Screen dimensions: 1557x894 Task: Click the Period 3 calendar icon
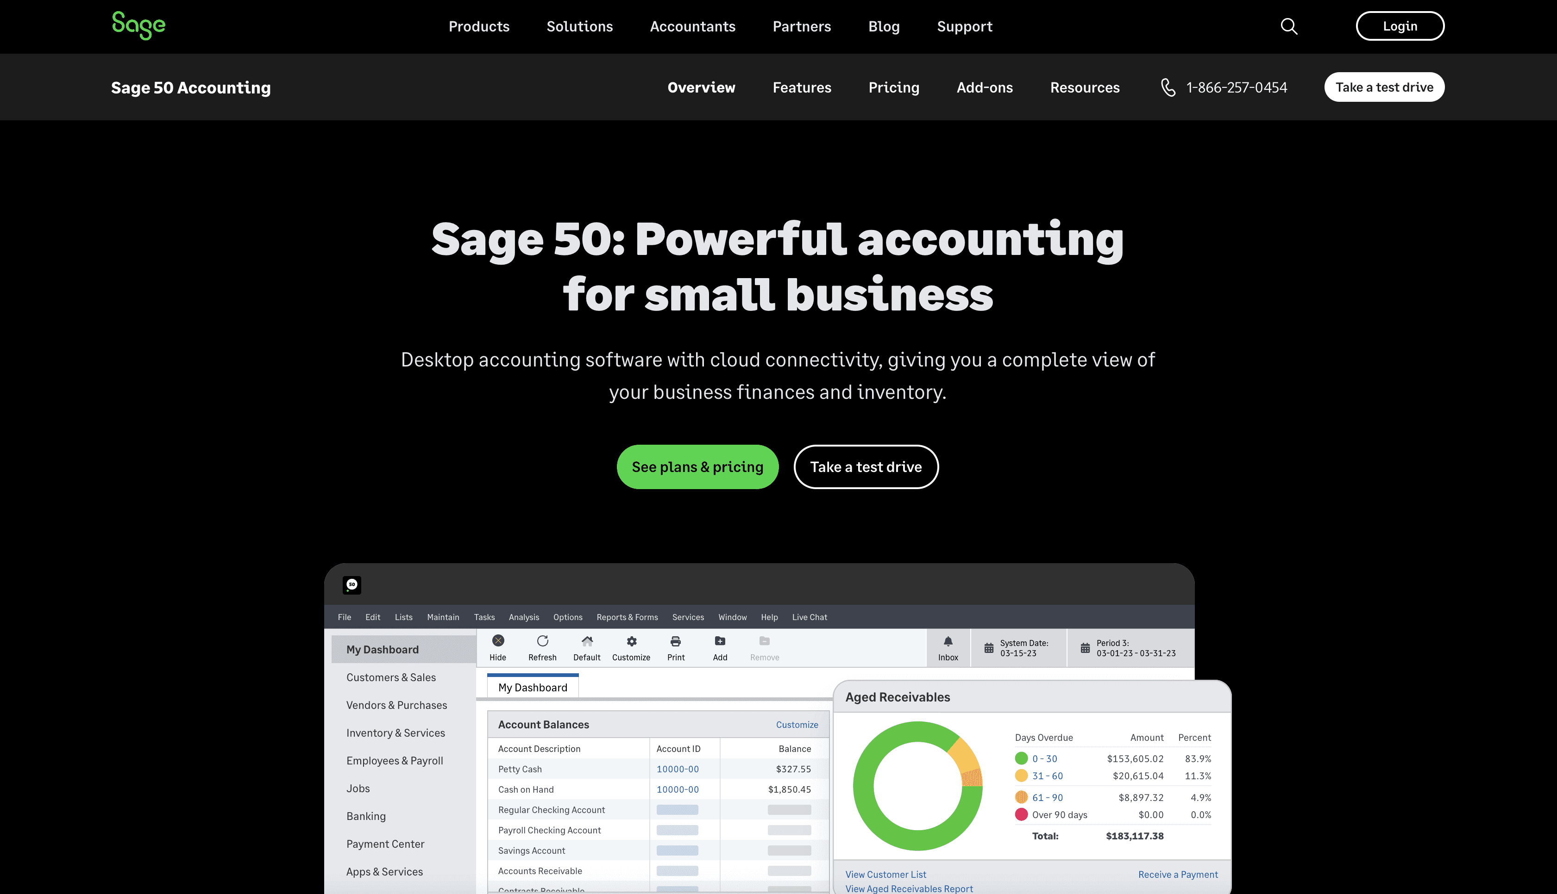point(1085,648)
